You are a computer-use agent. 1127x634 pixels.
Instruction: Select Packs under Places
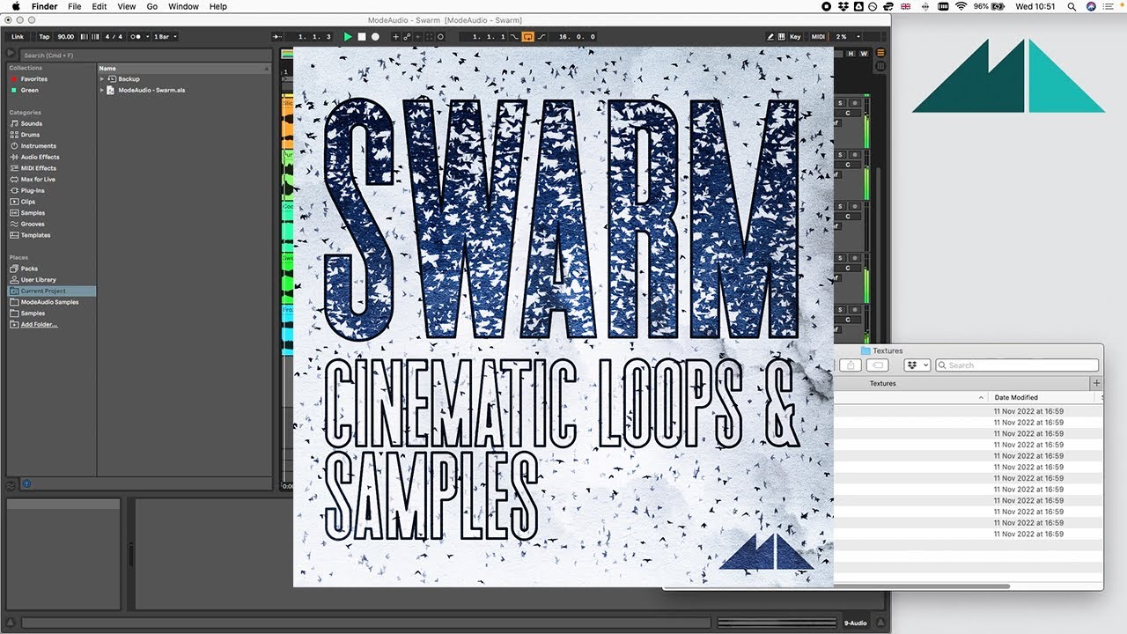pos(29,269)
